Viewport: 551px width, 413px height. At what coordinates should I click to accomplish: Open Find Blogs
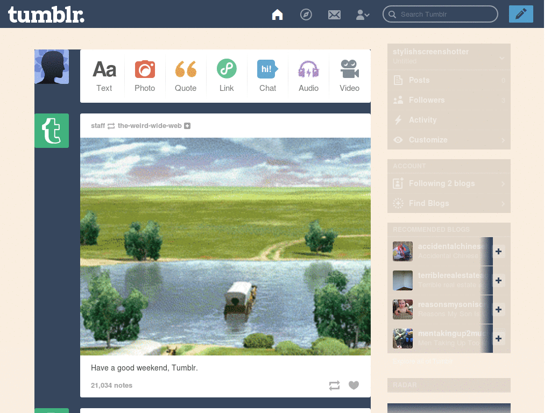click(x=449, y=203)
